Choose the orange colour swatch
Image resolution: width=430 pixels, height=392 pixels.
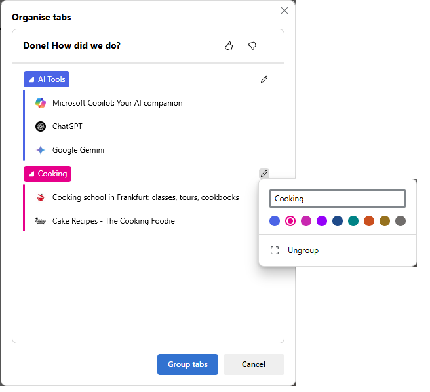pyautogui.click(x=369, y=221)
